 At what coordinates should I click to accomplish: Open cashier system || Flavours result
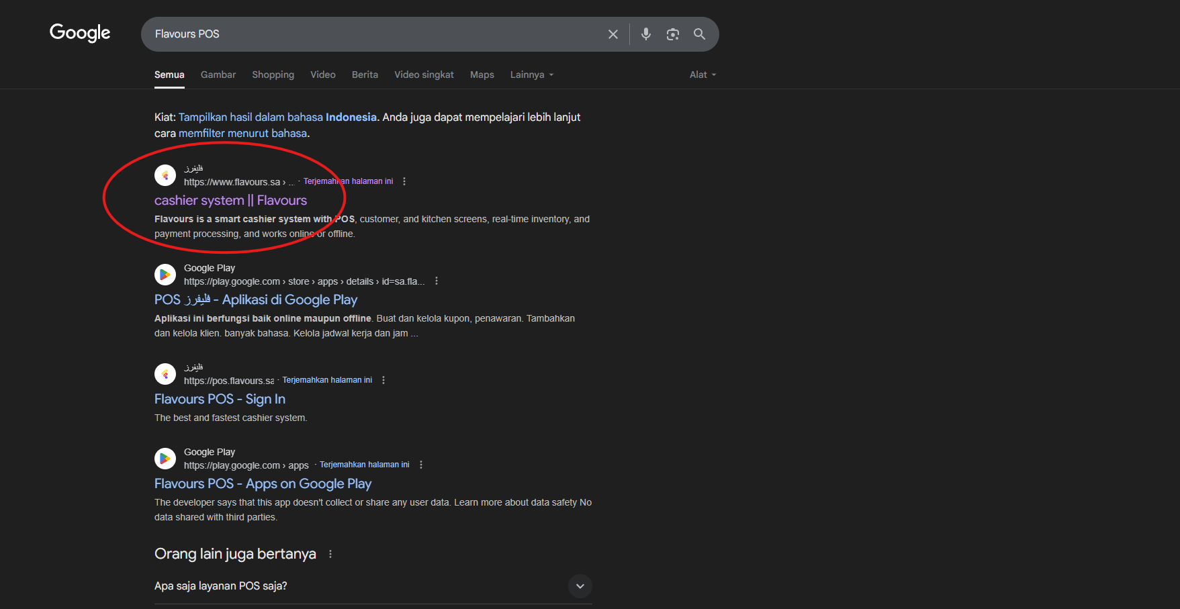pos(230,200)
